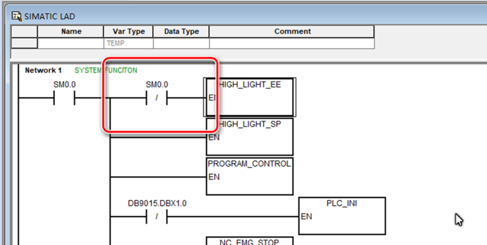Screen dimensions: 487x245
Task: Click the SYSTEM FUNCITON network comment
Action: click(105, 71)
